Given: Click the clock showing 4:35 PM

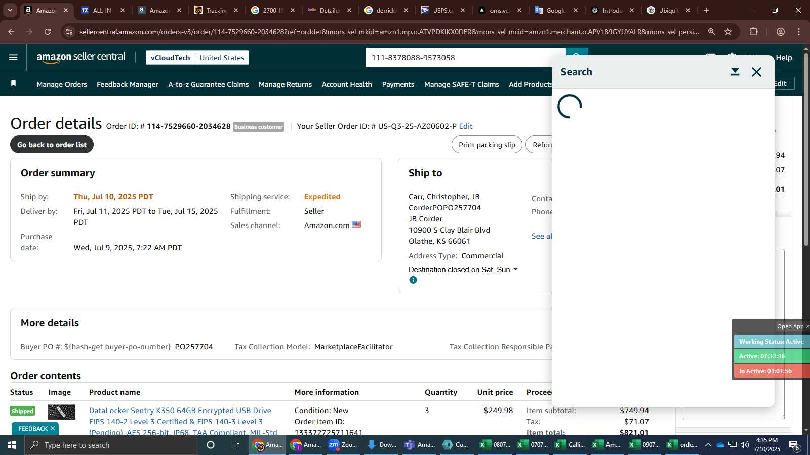Looking at the screenshot, I should (766, 440).
